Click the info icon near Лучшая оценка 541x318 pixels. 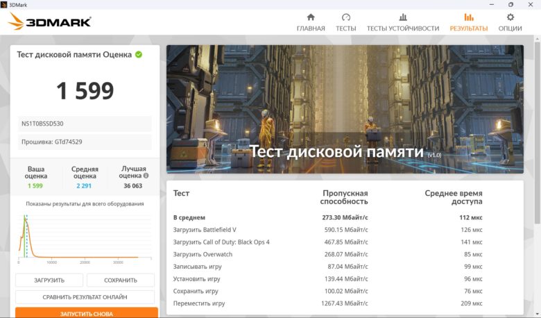click(x=146, y=176)
